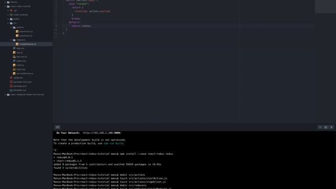
Task: Open index.css from the tree
Action: point(21,61)
